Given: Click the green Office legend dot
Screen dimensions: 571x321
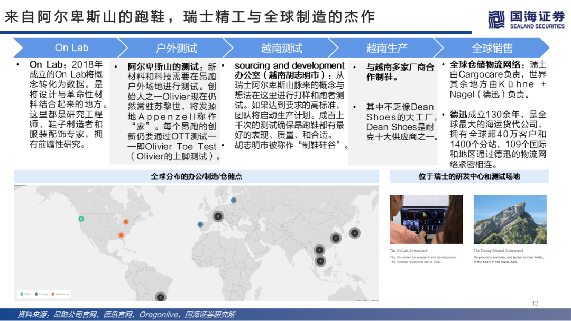Looking at the screenshot, I should point(22,294).
